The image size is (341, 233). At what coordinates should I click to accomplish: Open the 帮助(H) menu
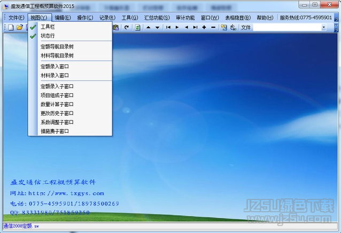coord(265,18)
